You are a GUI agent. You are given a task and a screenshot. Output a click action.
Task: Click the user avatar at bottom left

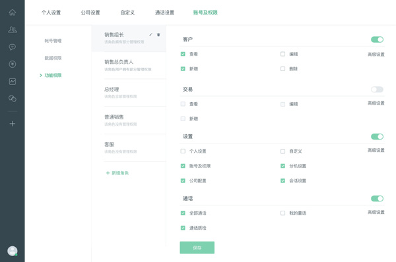(13, 251)
